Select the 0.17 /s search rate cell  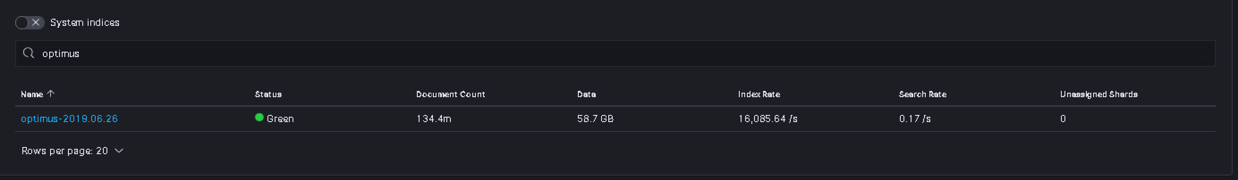click(x=914, y=119)
